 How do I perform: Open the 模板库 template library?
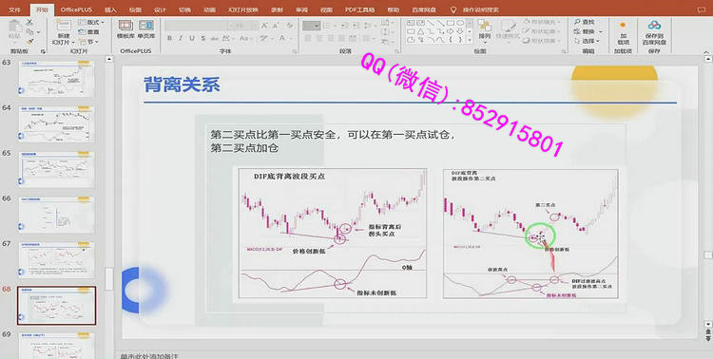pos(125,28)
